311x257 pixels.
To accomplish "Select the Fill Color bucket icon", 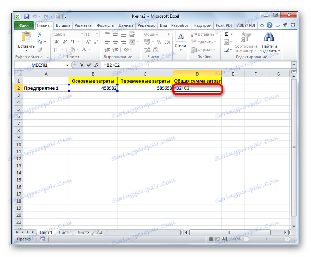I will coord(72,49).
